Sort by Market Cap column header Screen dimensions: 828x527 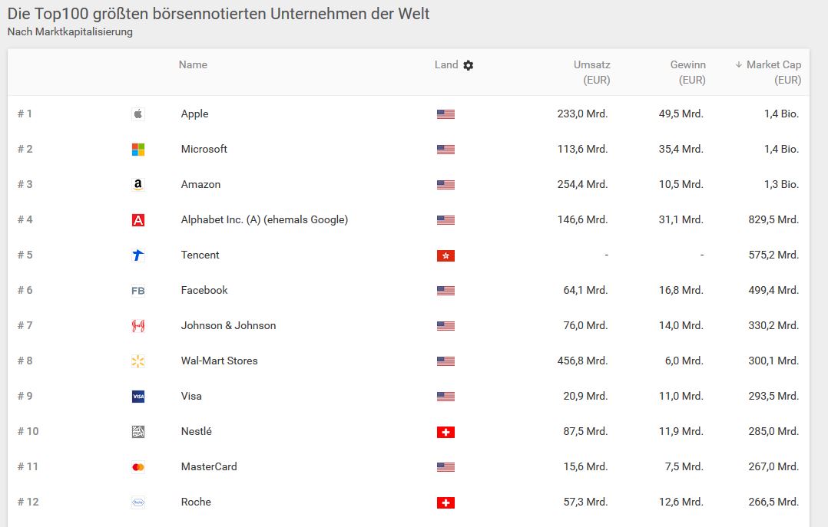(773, 65)
